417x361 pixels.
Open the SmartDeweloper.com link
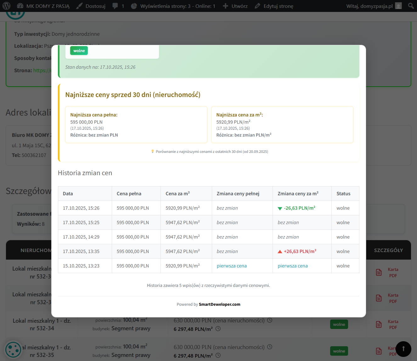point(219,304)
